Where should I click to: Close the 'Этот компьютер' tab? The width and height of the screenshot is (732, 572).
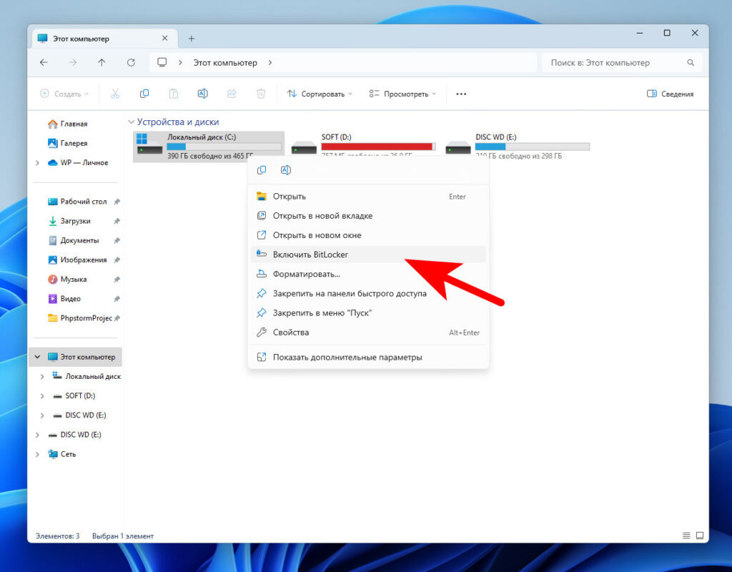coord(165,39)
